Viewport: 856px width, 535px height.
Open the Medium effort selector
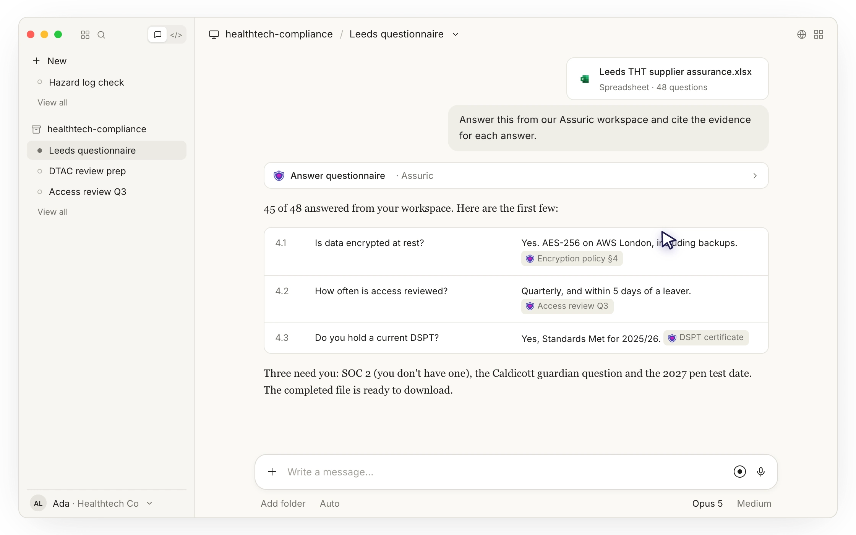(x=754, y=504)
